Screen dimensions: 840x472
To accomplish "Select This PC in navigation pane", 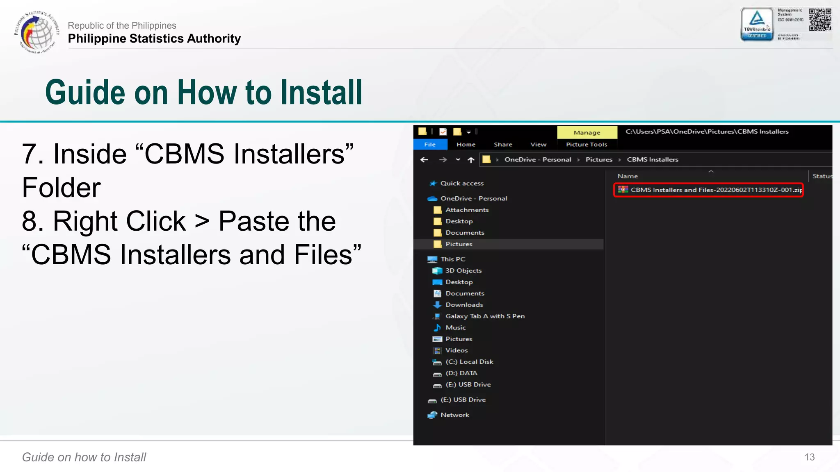I will [453, 259].
